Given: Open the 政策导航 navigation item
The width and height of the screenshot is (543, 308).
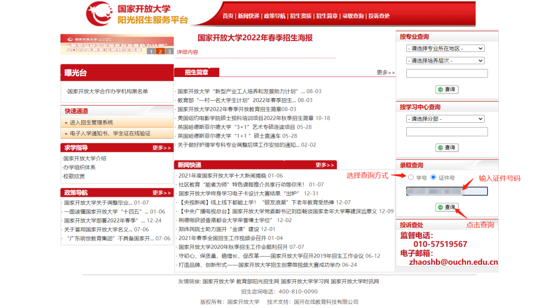Looking at the screenshot, I should click(x=275, y=16).
